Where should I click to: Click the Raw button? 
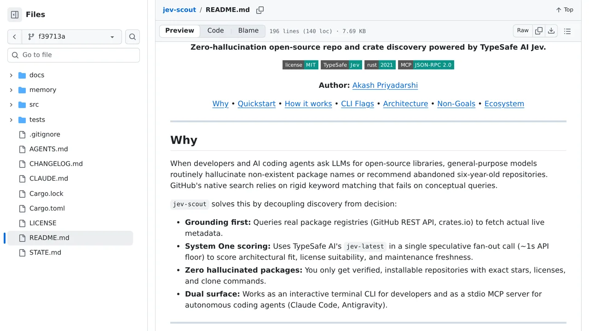pos(523,31)
